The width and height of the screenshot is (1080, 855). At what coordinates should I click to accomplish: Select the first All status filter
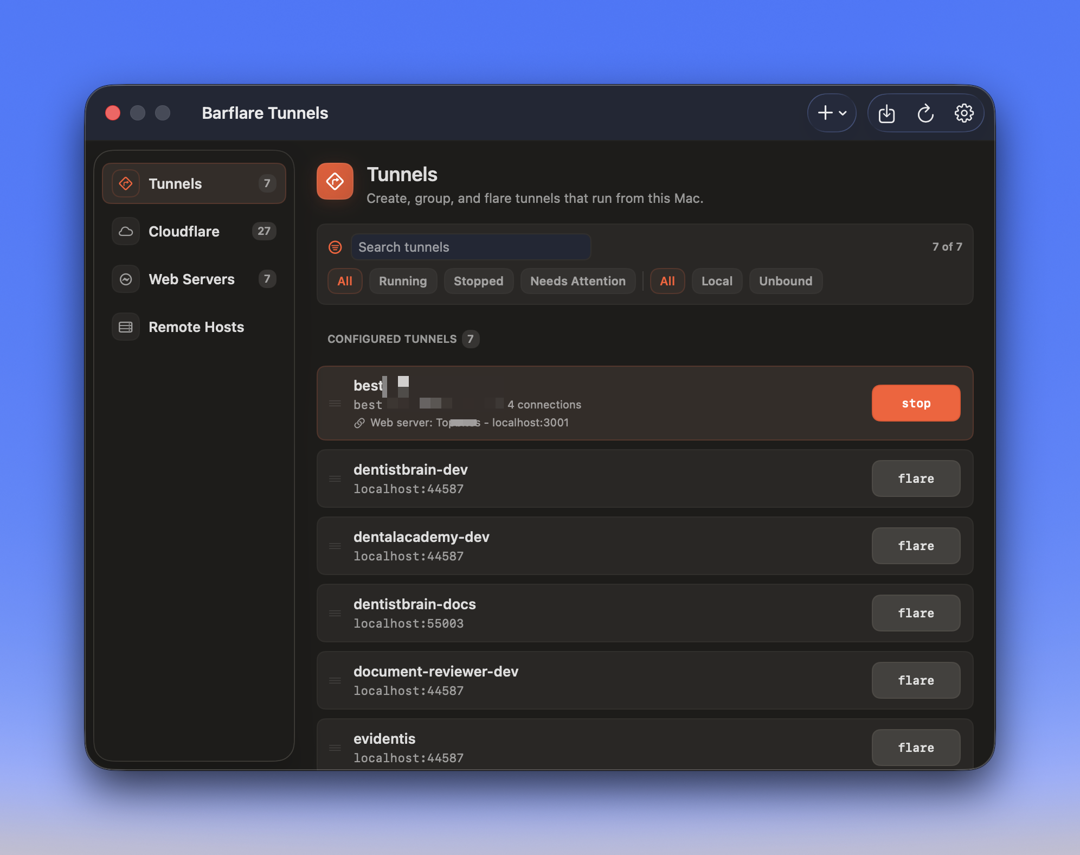(345, 281)
